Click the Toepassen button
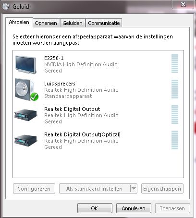196x218 pixels. tap(172, 208)
